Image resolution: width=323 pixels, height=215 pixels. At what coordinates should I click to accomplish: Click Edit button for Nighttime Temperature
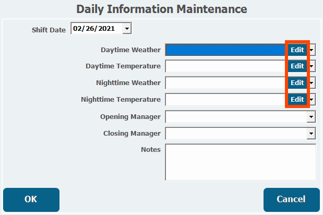297,100
